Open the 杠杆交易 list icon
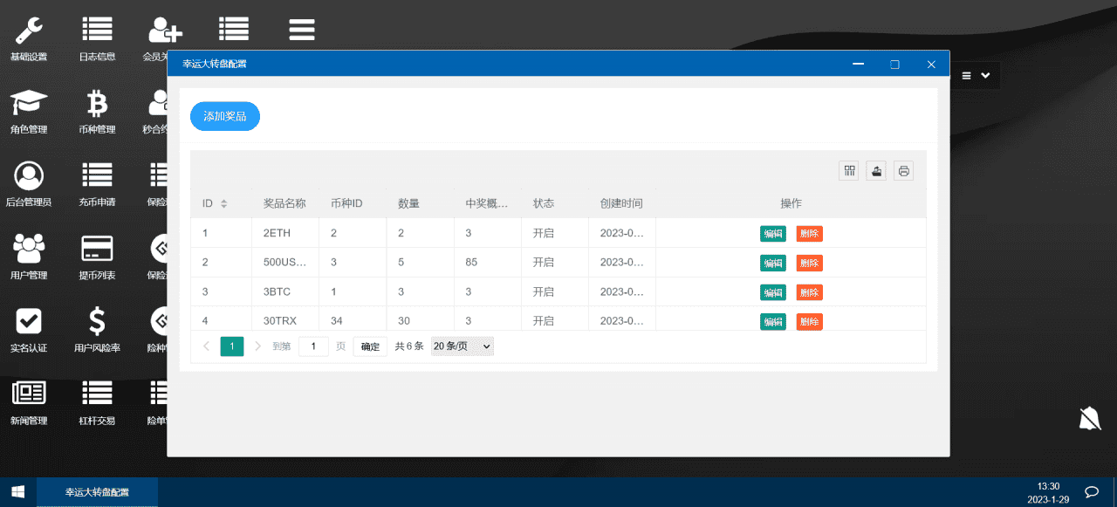This screenshot has width=1117, height=507. point(97,402)
